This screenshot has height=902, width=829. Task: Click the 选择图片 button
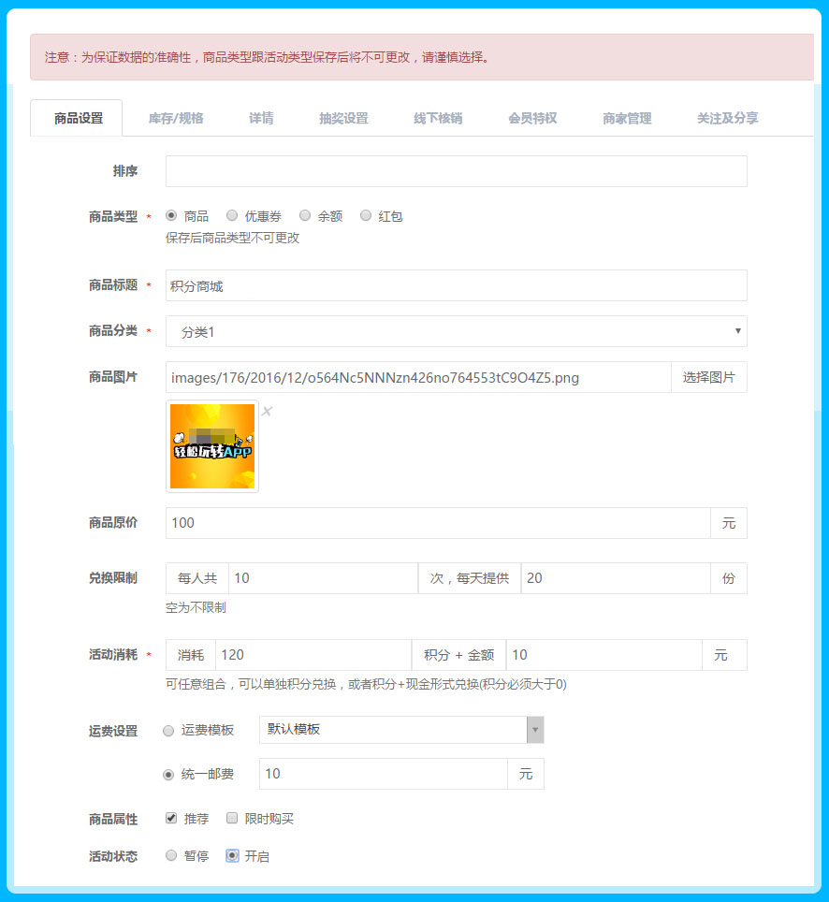[708, 378]
